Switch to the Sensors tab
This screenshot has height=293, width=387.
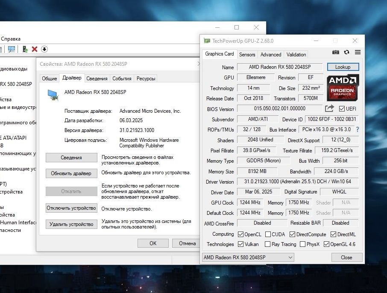(x=247, y=55)
